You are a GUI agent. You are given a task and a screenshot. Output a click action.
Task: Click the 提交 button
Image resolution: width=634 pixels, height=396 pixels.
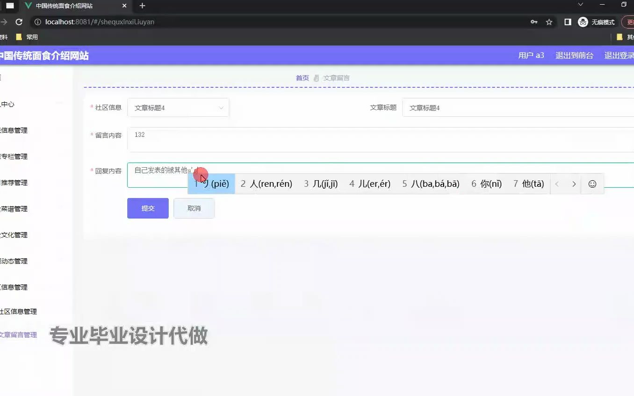tap(148, 208)
